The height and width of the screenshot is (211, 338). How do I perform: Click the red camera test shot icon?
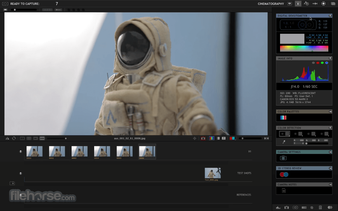pos(203,138)
